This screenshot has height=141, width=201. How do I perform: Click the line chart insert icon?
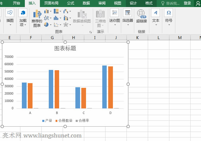pos(46,18)
